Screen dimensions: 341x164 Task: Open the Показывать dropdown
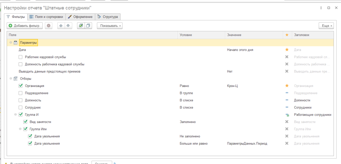point(110,26)
